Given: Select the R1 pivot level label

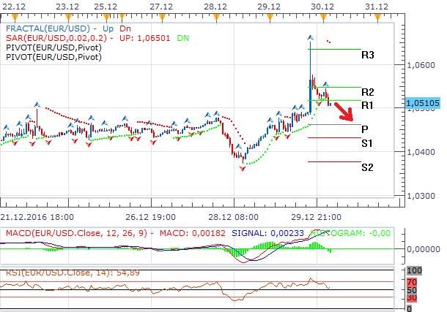Looking at the screenshot, I should coord(368,105).
